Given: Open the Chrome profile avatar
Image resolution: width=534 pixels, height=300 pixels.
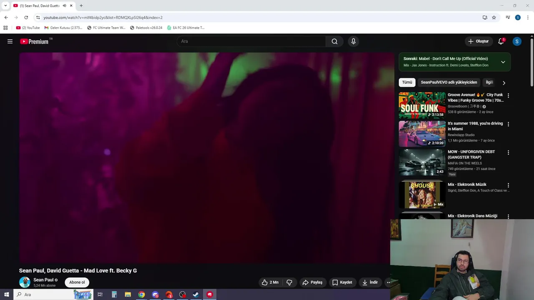Looking at the screenshot, I should coord(518,17).
